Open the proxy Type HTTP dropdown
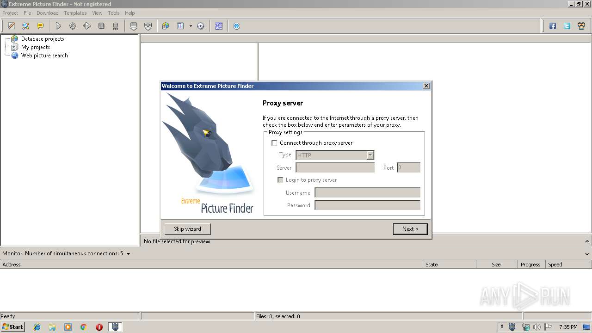The height and width of the screenshot is (333, 592). [335, 155]
